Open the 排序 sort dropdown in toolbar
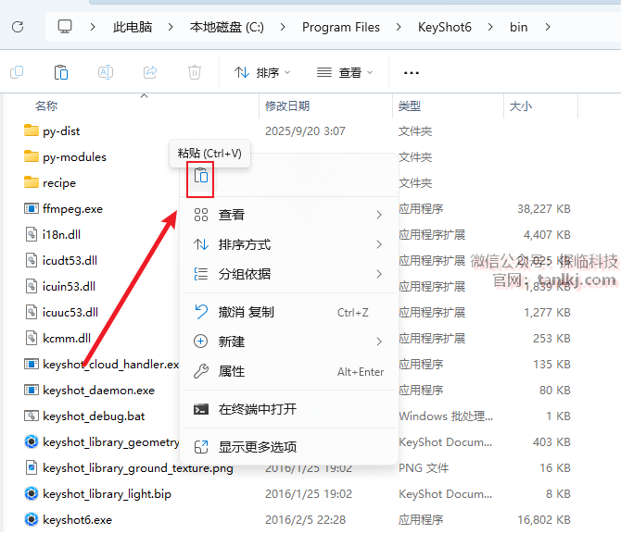 (262, 73)
